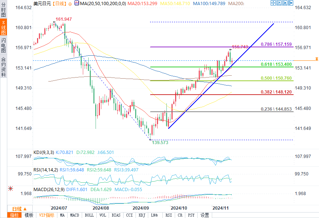This screenshot has height=218, width=319.
Task: Switch to the 模板 tab
Action: coord(29,215)
